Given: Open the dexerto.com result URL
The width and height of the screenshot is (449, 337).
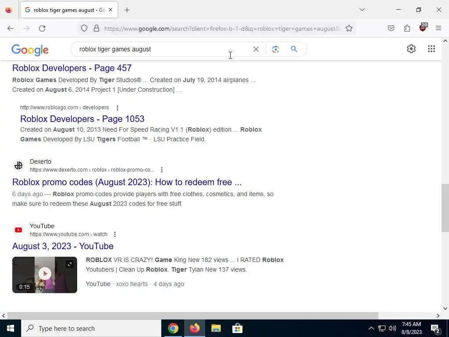Looking at the screenshot, I should pyautogui.click(x=92, y=170).
